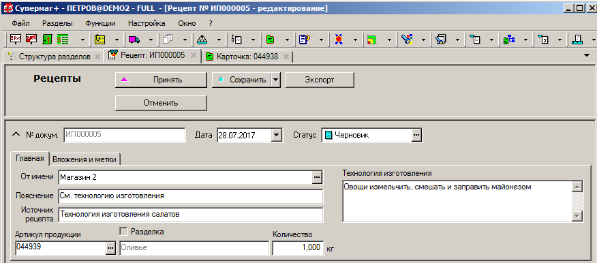Click into the Количество field showing 1,000
The image size is (597, 263).
coord(298,248)
